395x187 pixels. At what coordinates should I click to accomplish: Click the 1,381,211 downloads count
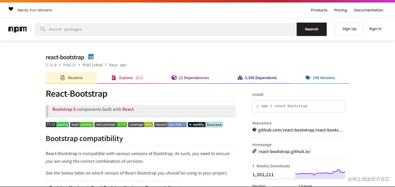[263, 175]
